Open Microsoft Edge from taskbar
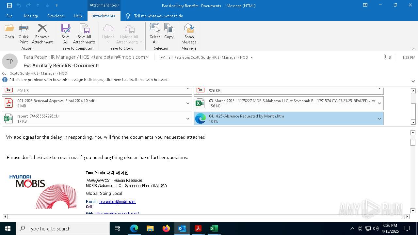Viewport: 418px width, 235px height. [x=134, y=228]
